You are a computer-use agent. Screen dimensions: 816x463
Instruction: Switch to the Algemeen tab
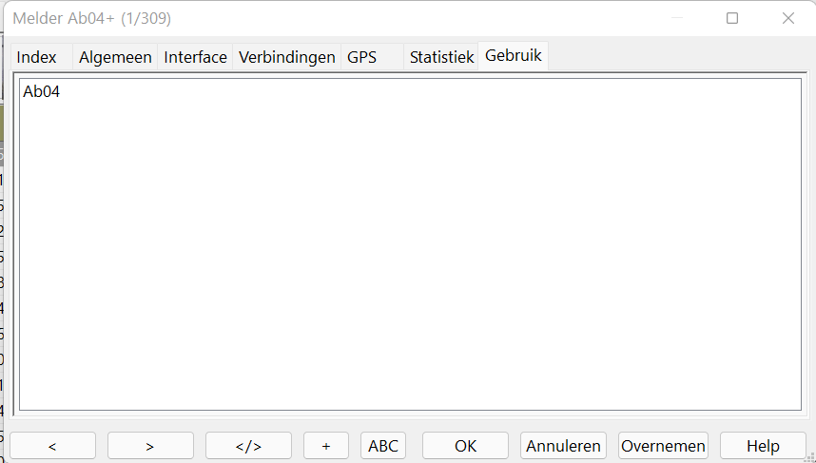point(115,57)
